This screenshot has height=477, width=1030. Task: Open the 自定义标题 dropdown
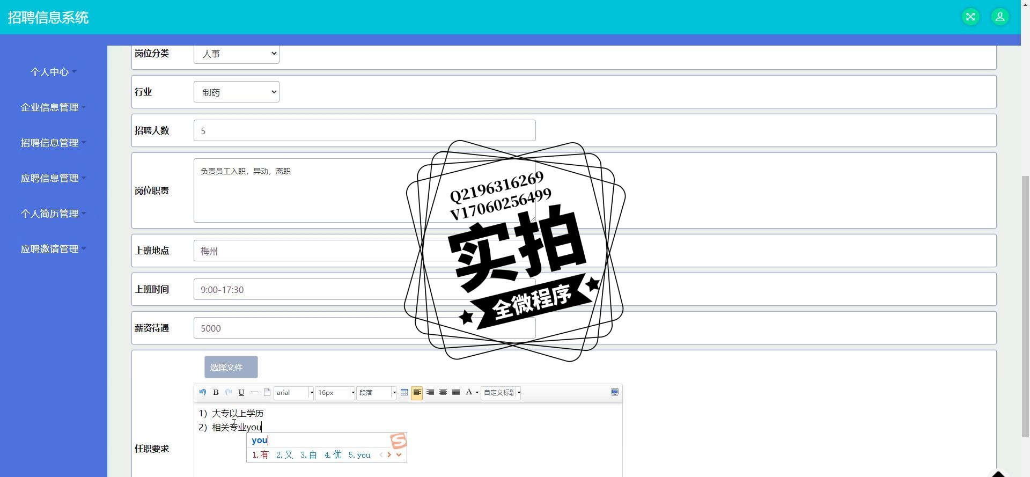pos(501,393)
